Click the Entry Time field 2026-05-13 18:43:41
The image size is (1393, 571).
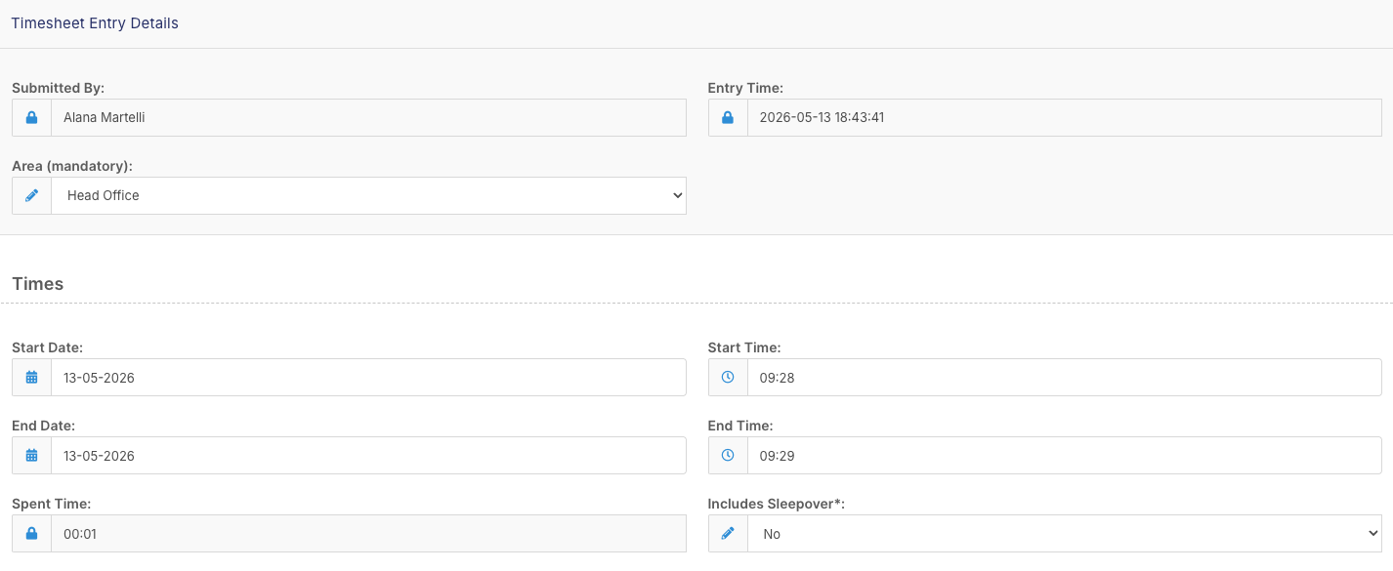1065,117
